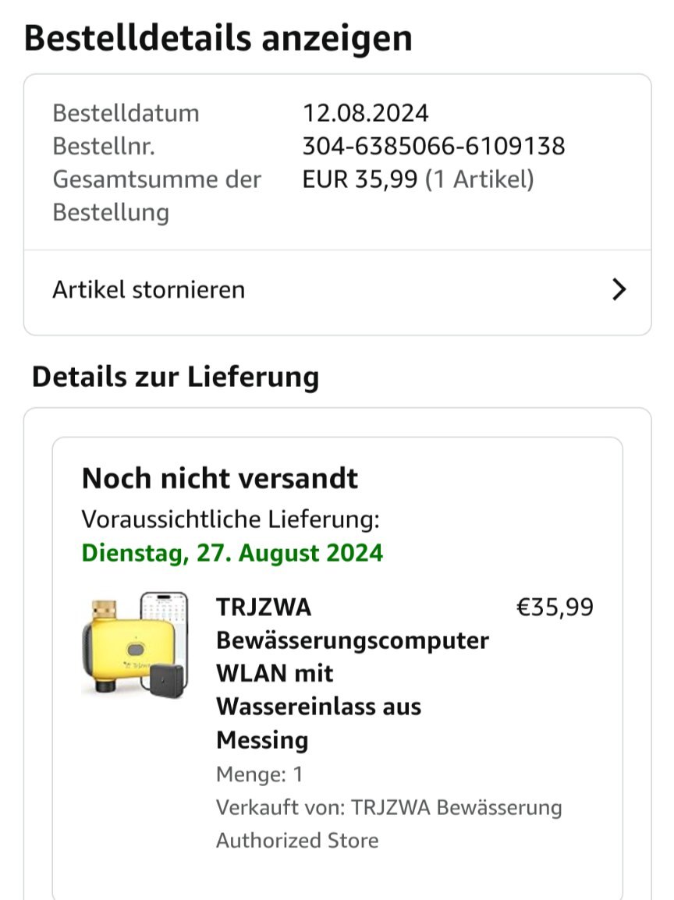This screenshot has height=900, width=674.
Task: Click the Bestelldetails anzeigen page heading
Action: click(218, 38)
